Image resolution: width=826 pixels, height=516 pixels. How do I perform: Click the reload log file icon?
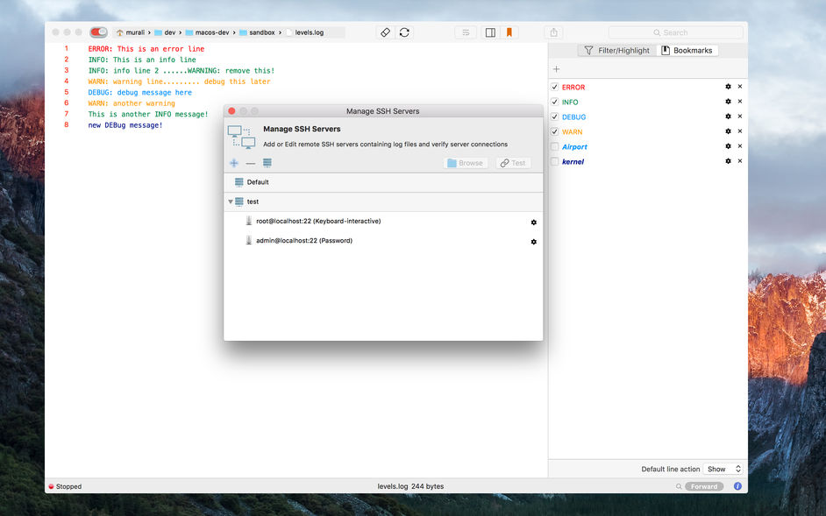[x=404, y=32]
